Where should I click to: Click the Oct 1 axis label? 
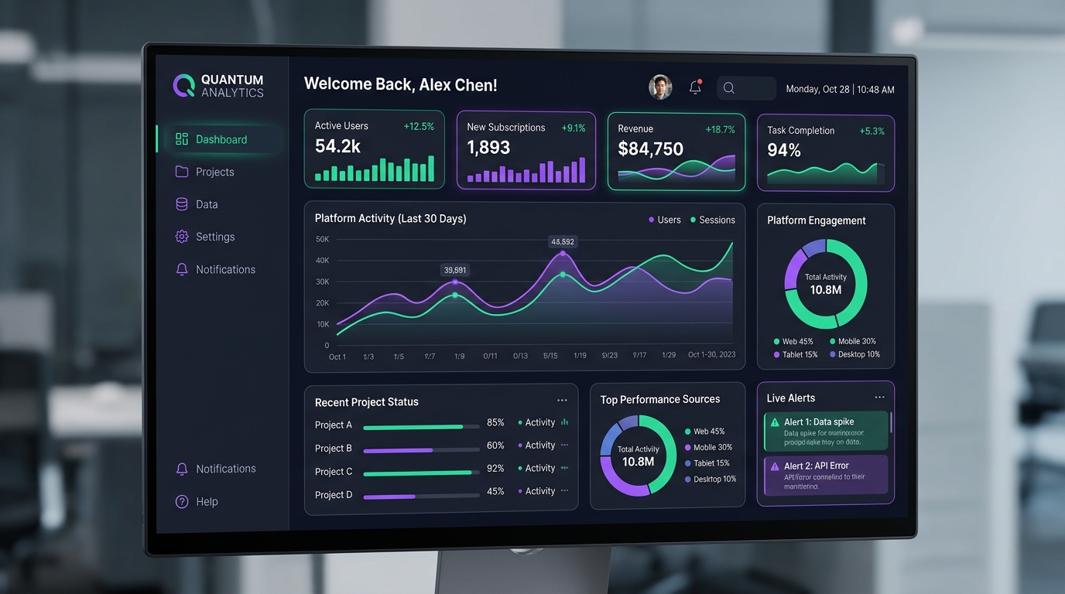pyautogui.click(x=337, y=357)
